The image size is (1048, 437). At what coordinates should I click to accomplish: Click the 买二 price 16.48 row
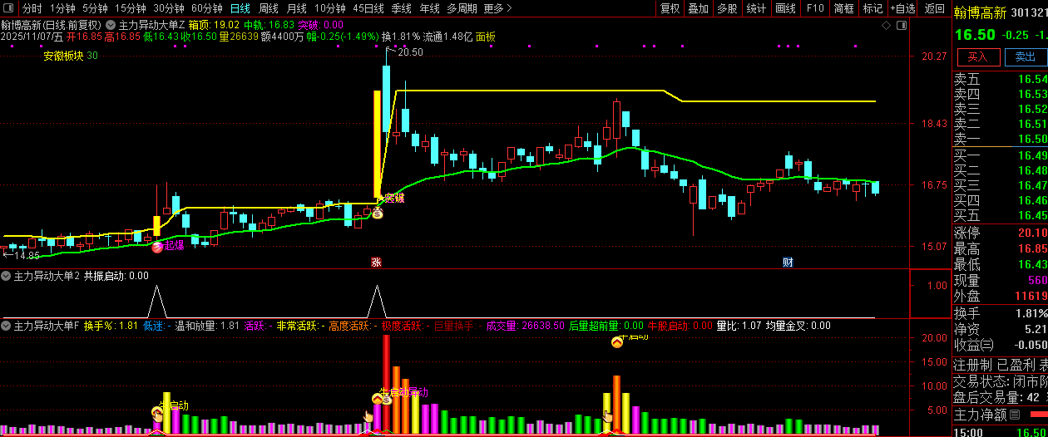pyautogui.click(x=1000, y=171)
